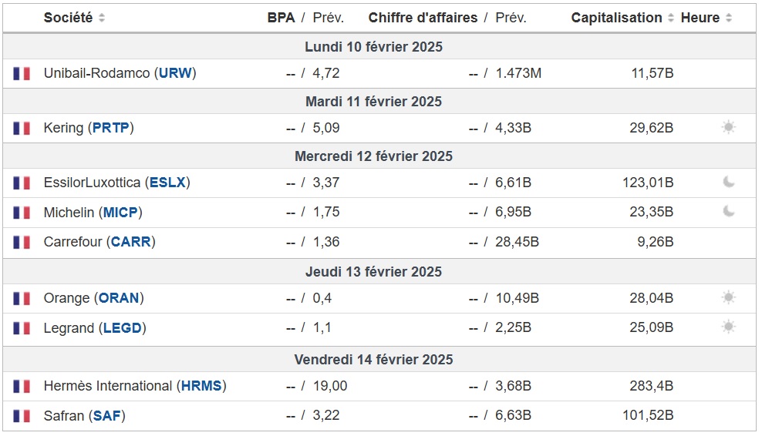Click the Chiffre d'affaires column header
Viewport: 762px width, 436px height.
point(423,18)
